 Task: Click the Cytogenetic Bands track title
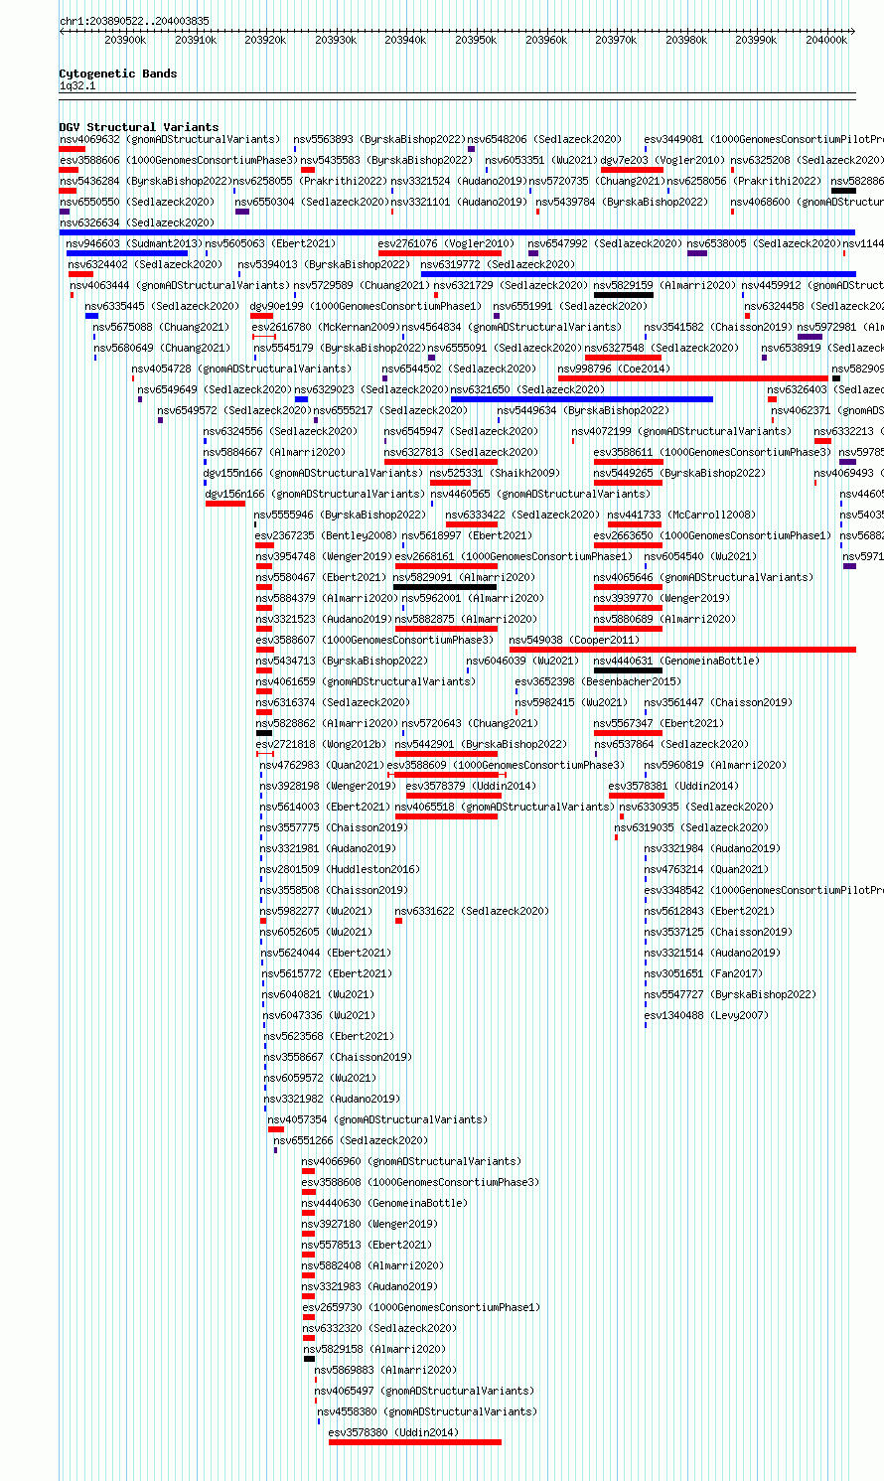(x=118, y=74)
